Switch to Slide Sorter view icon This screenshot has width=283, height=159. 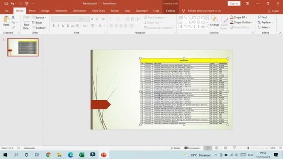pyautogui.click(x=217, y=148)
